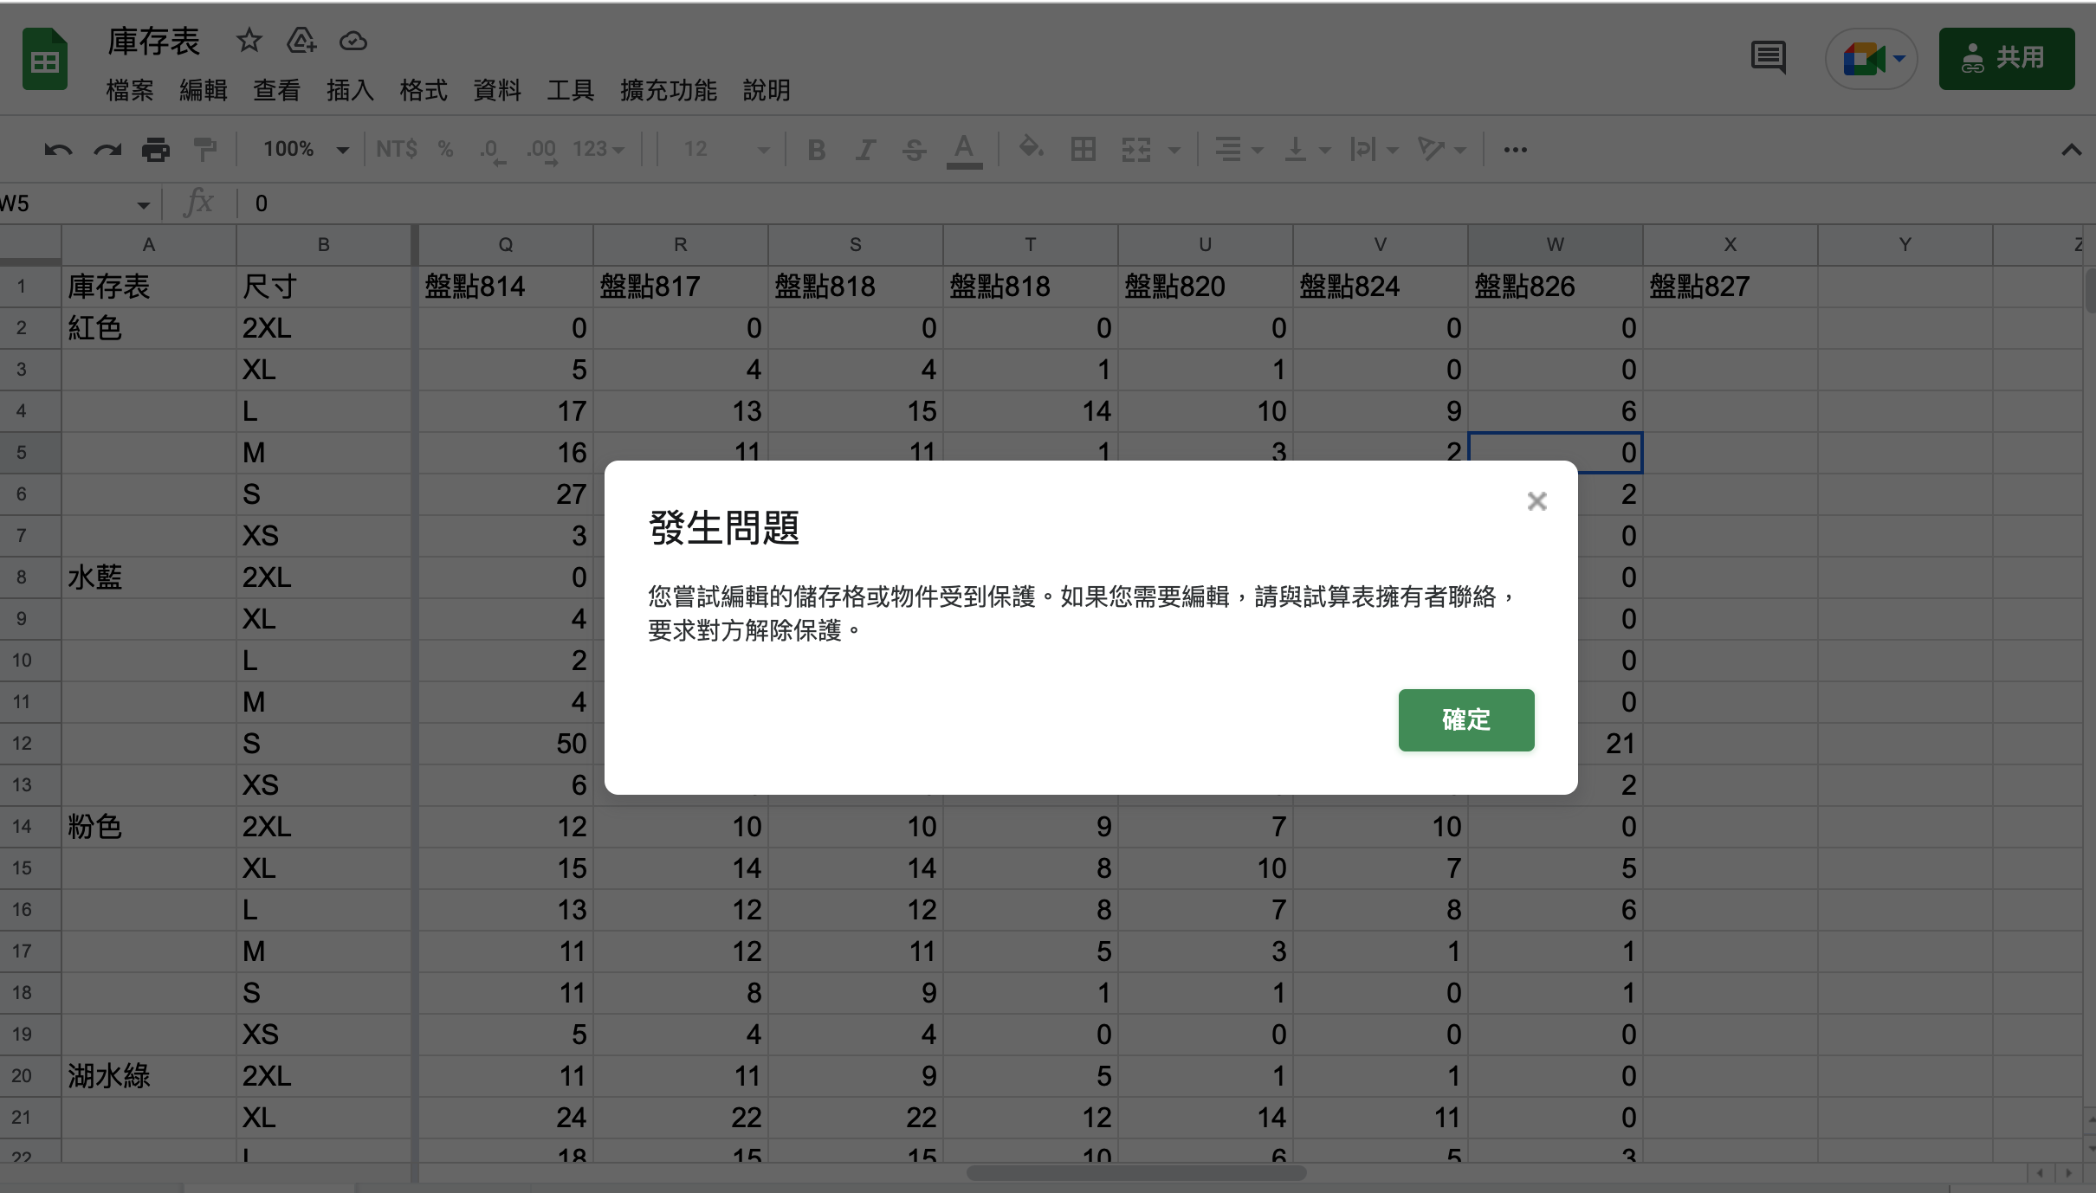This screenshot has width=2096, height=1193.
Task: Toggle bold formatting
Action: (x=815, y=149)
